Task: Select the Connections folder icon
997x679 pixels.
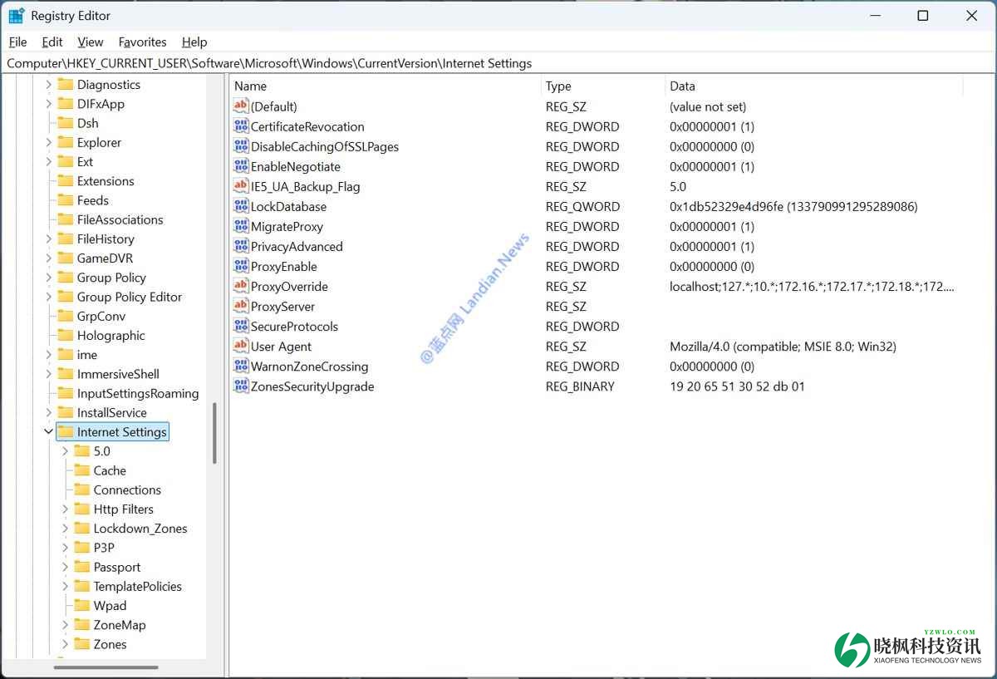Action: pos(81,490)
